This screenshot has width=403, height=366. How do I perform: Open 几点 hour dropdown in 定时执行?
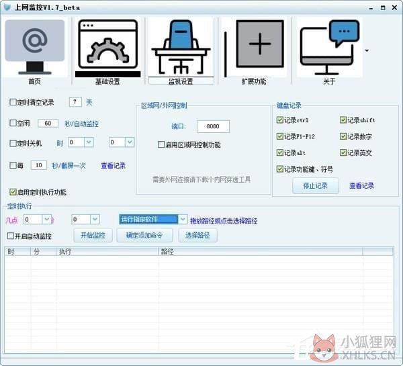tap(47, 219)
